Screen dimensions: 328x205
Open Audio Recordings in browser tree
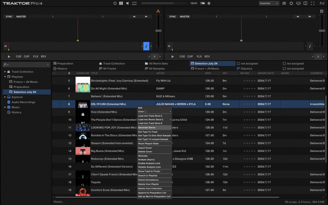23,102
